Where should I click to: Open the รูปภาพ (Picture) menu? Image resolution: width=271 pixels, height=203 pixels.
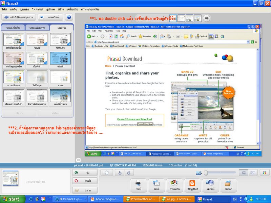tap(50, 9)
